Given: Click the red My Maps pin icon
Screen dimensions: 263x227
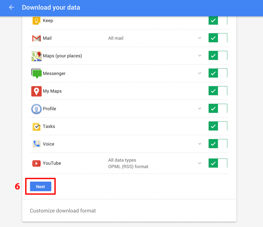Looking at the screenshot, I should [36, 91].
